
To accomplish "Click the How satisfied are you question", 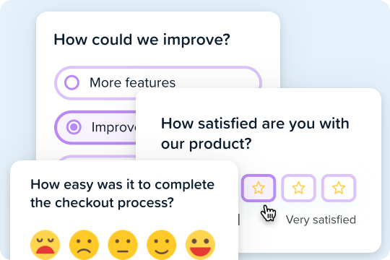I will [x=255, y=134].
